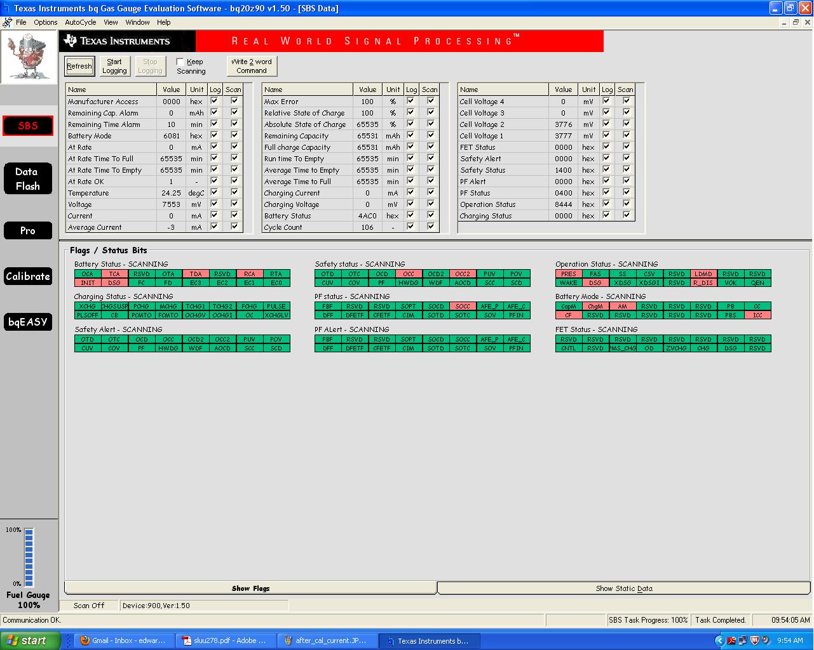The height and width of the screenshot is (650, 814).
Task: Open the Pro screen
Action: (x=28, y=230)
